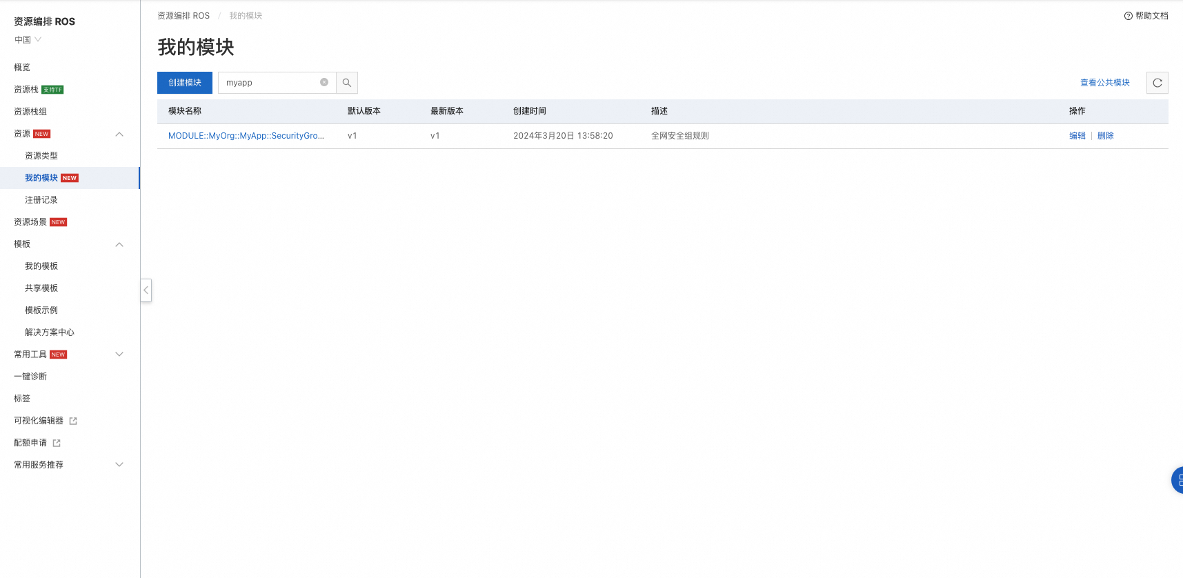
Task: Delete the module via 删除
Action: [1106, 136]
